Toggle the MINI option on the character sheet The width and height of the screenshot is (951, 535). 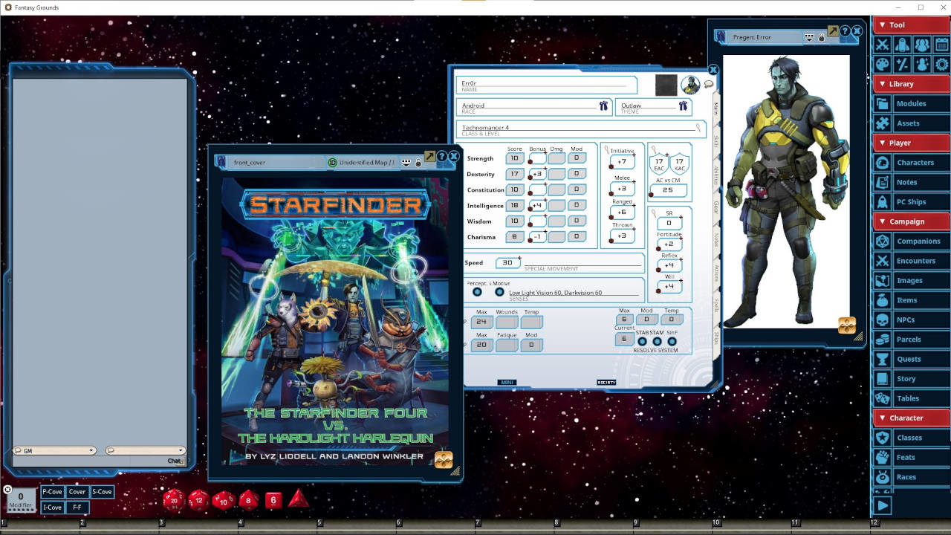coord(508,382)
